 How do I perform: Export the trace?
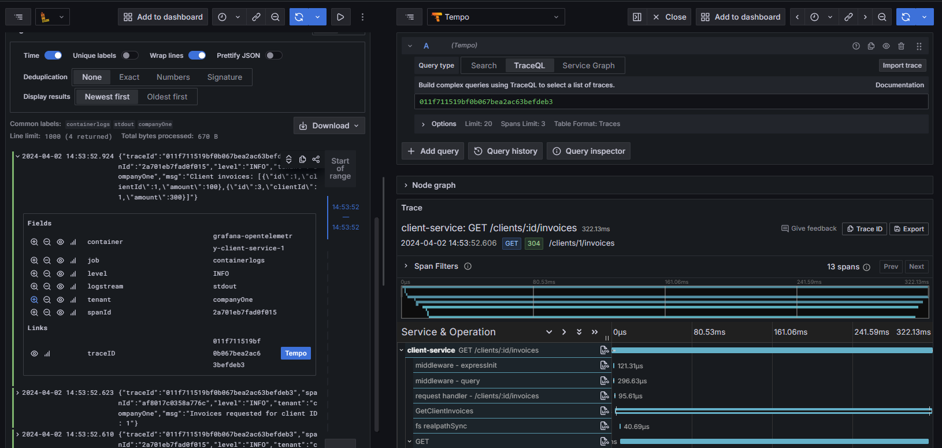pyautogui.click(x=909, y=229)
